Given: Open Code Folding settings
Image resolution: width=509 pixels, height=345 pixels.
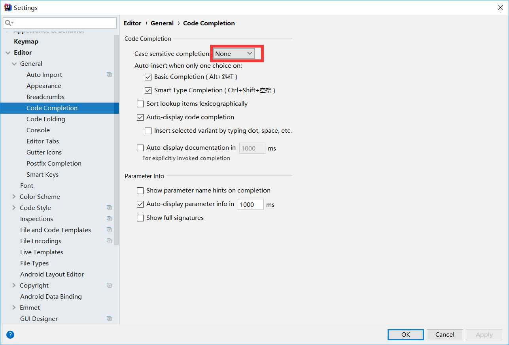Looking at the screenshot, I should 46,119.
